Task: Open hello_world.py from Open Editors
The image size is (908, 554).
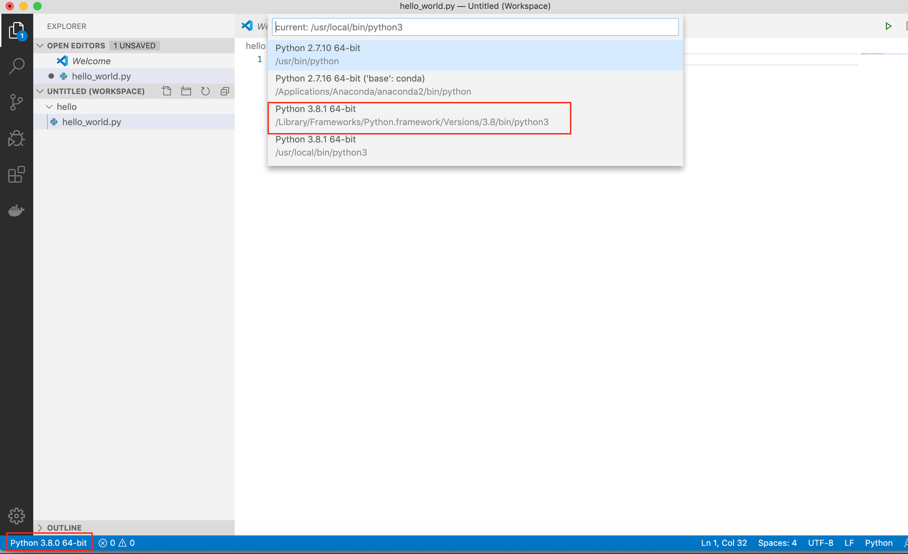Action: [101, 76]
